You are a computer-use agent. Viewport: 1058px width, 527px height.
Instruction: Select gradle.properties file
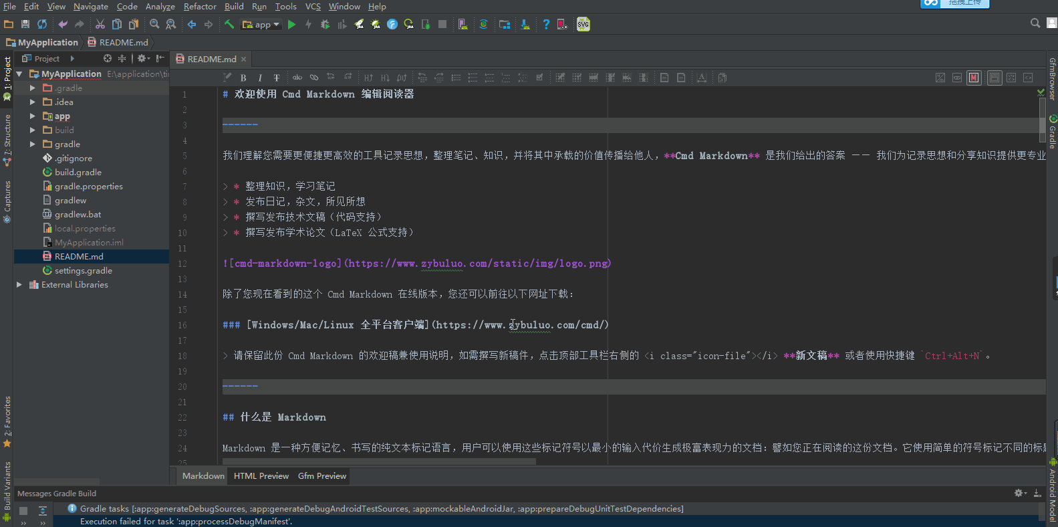[x=88, y=186]
